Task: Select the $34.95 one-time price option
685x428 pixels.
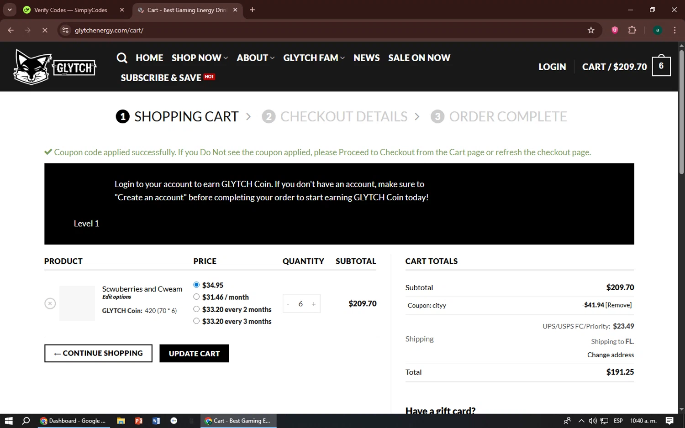Action: [196, 285]
